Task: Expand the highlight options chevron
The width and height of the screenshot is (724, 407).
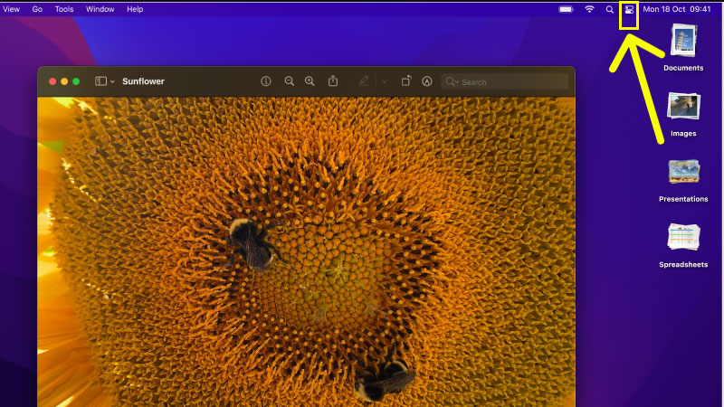Action: 384,82
